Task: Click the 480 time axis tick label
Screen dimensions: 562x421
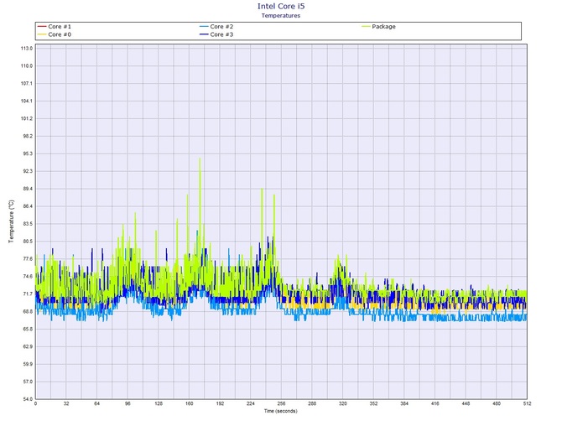Action: coord(497,403)
